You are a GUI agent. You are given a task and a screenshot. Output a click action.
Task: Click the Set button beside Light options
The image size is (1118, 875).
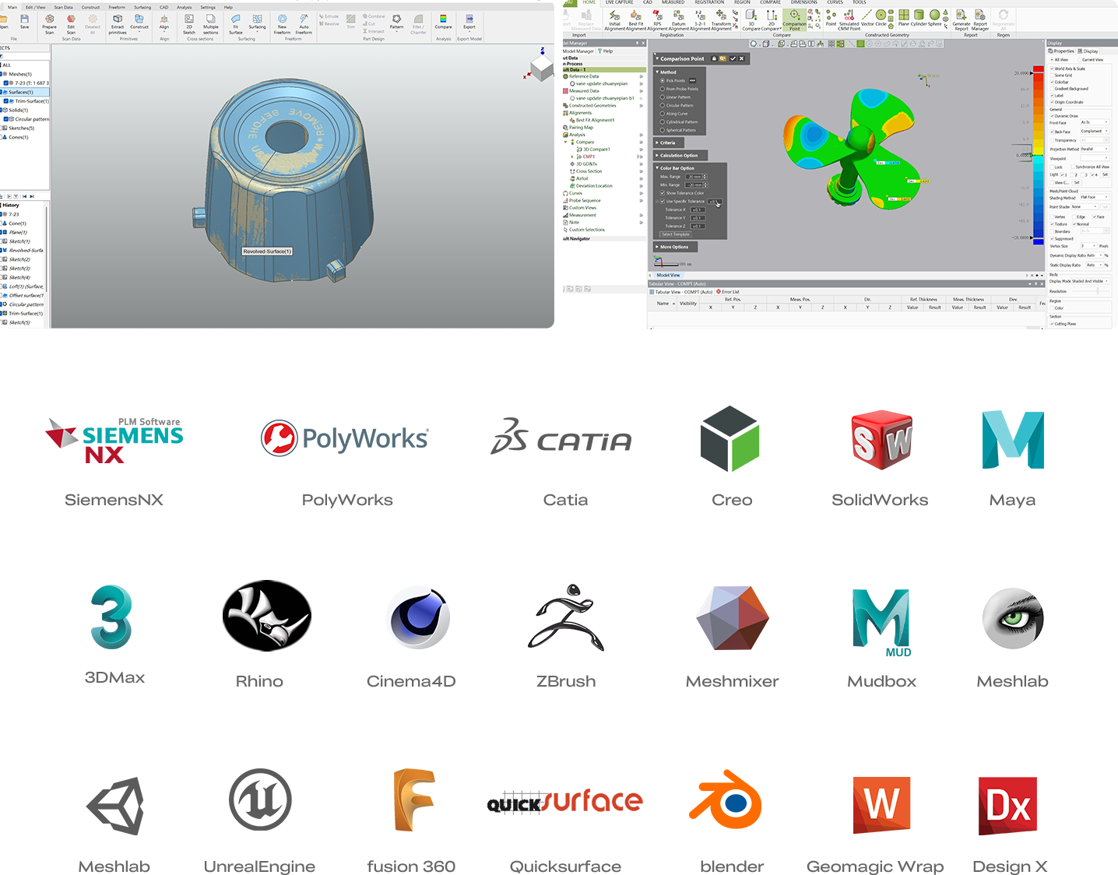pyautogui.click(x=1105, y=174)
